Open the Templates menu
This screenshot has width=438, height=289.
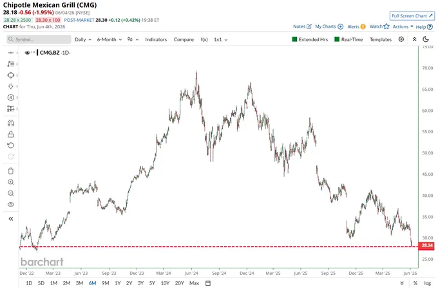(381, 39)
